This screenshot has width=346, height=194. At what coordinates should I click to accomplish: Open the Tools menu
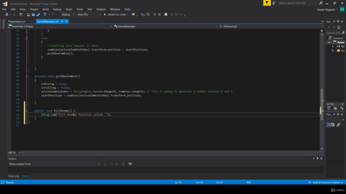pyautogui.click(x=79, y=9)
